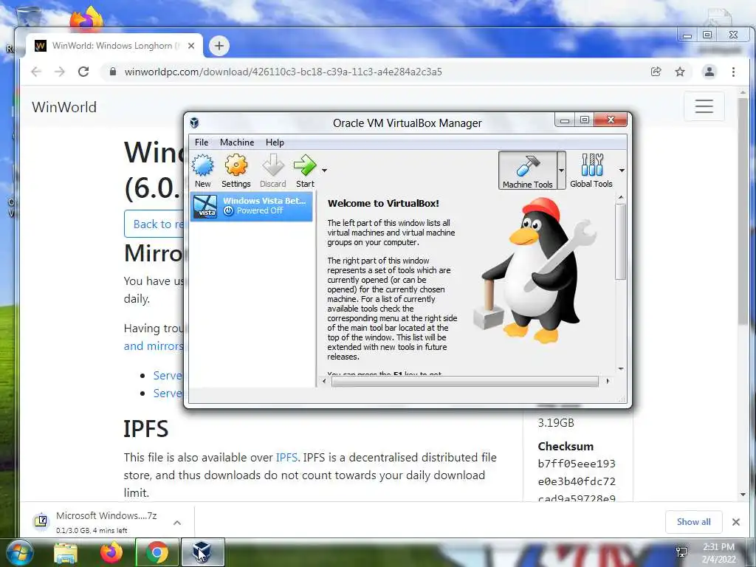Click Show all downloads button
The image size is (756, 567).
[x=693, y=522]
